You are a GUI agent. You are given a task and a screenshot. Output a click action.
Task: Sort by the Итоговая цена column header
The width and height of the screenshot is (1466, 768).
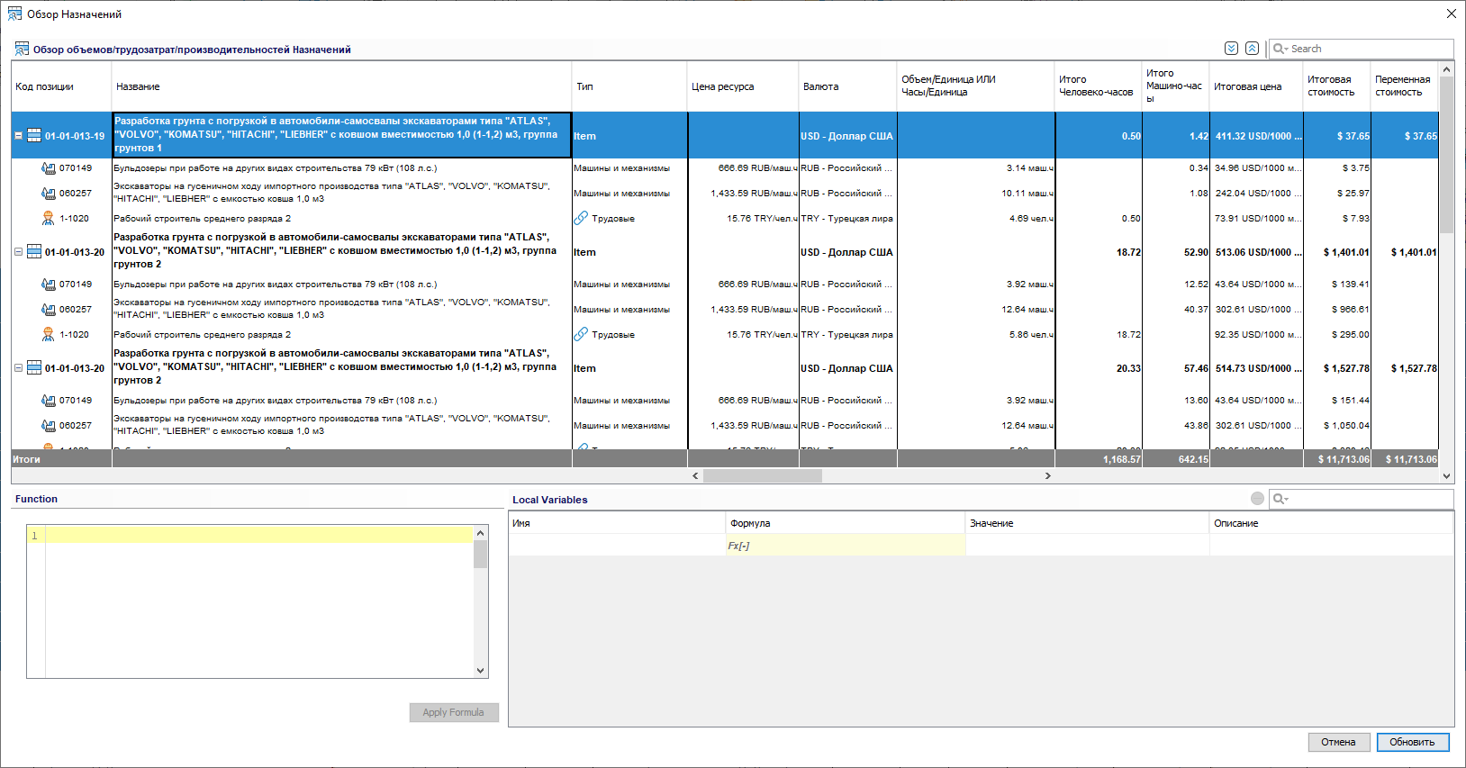1256,86
